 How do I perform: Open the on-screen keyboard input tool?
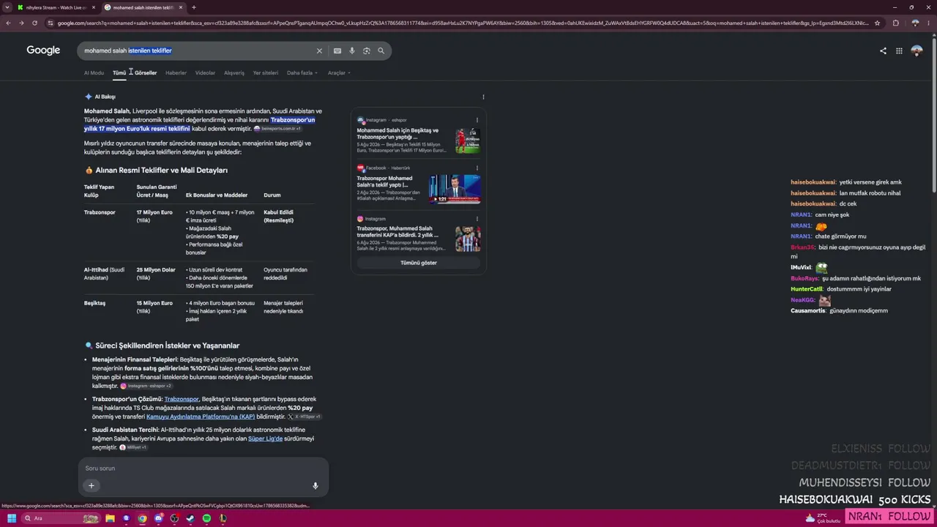[x=337, y=51]
